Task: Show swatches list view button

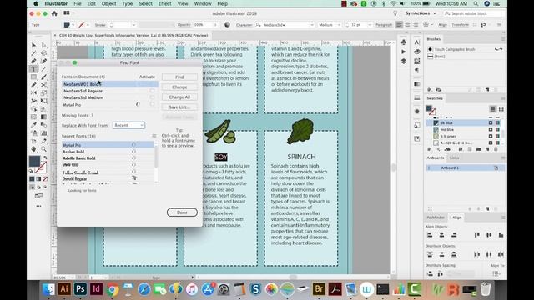Action: click(x=493, y=109)
